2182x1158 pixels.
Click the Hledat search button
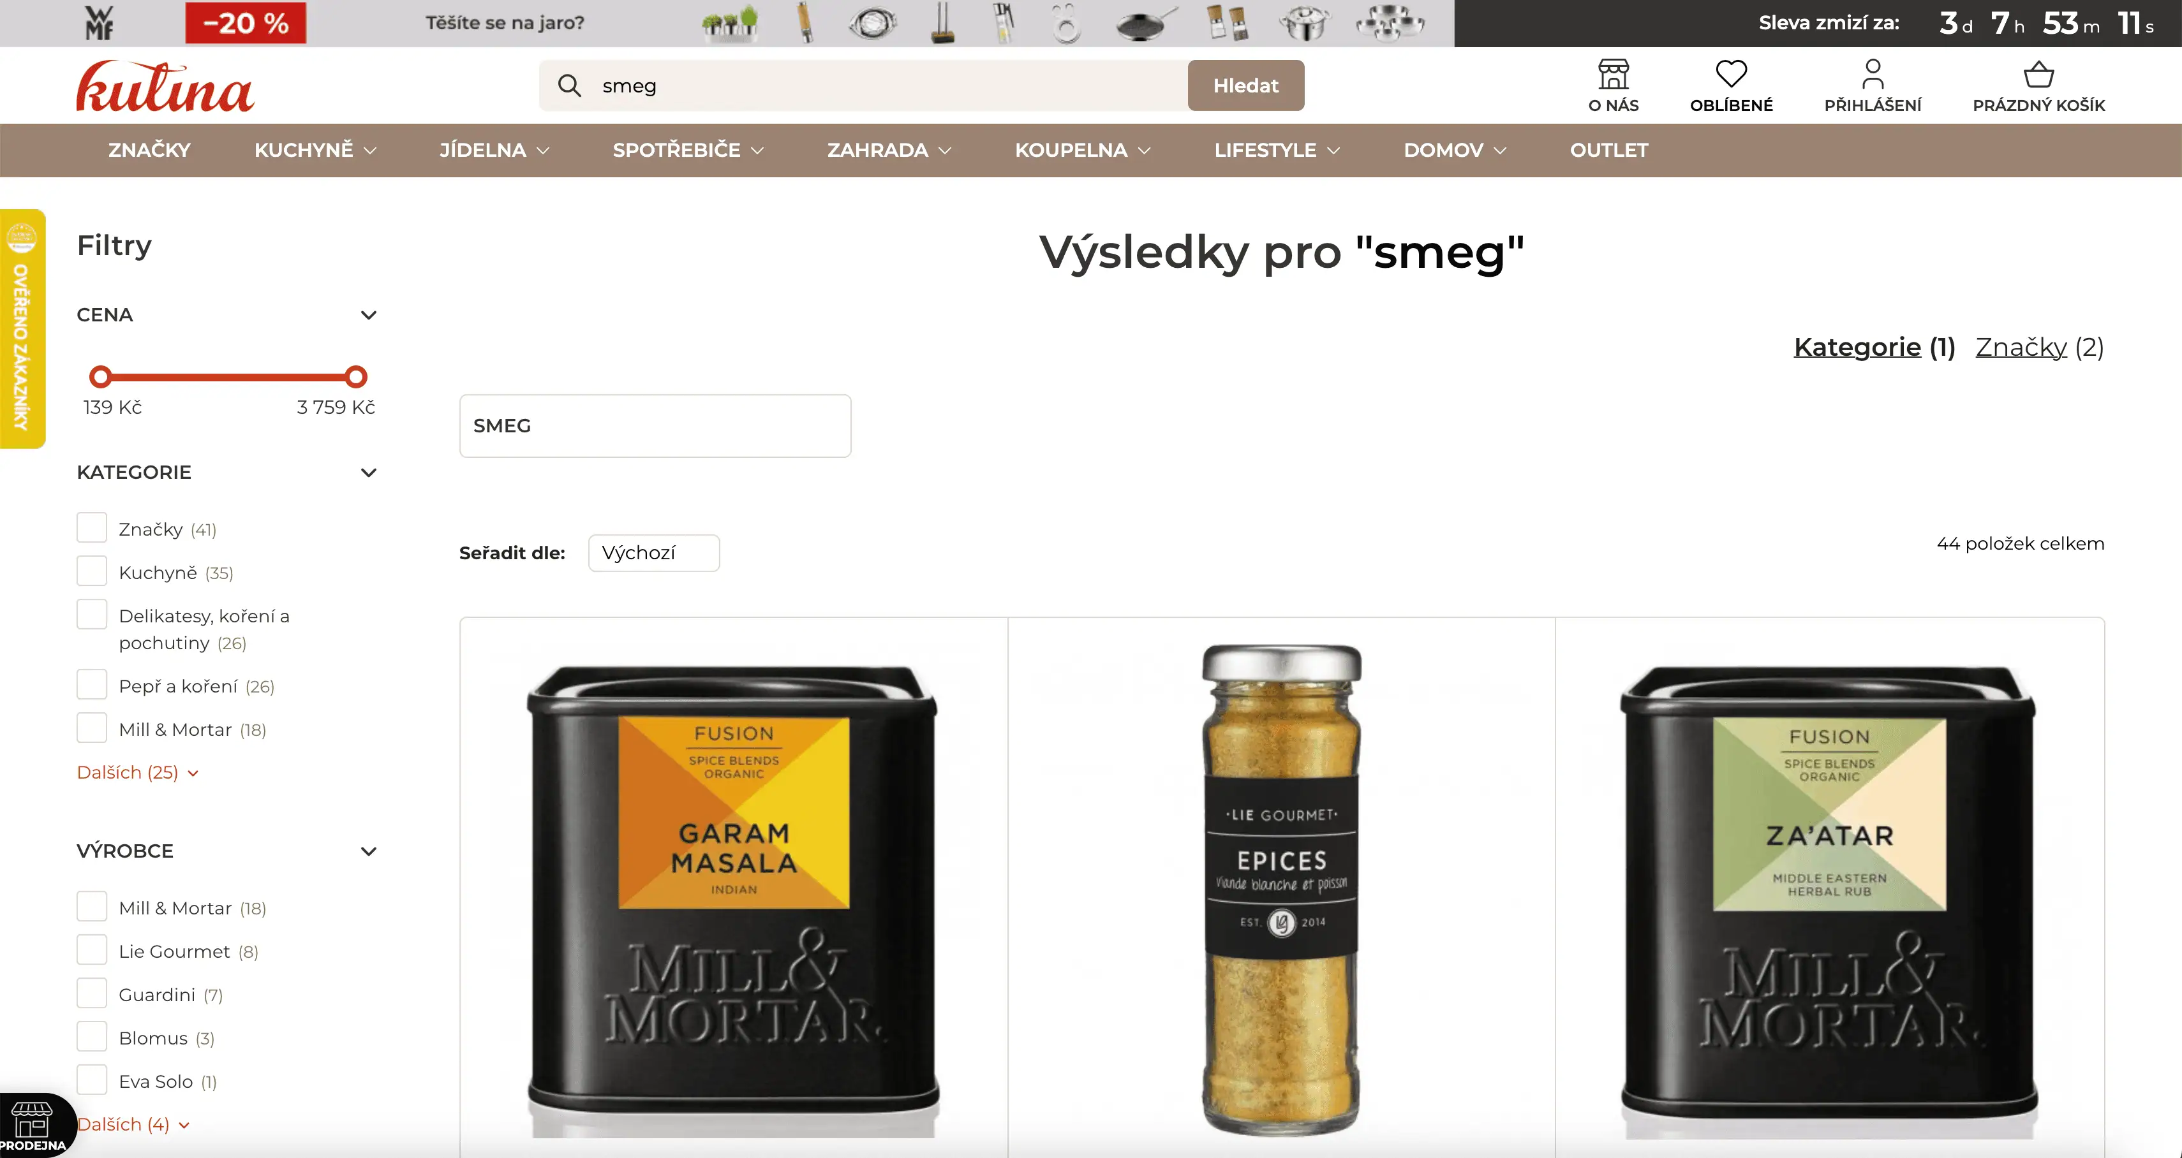pyautogui.click(x=1245, y=85)
